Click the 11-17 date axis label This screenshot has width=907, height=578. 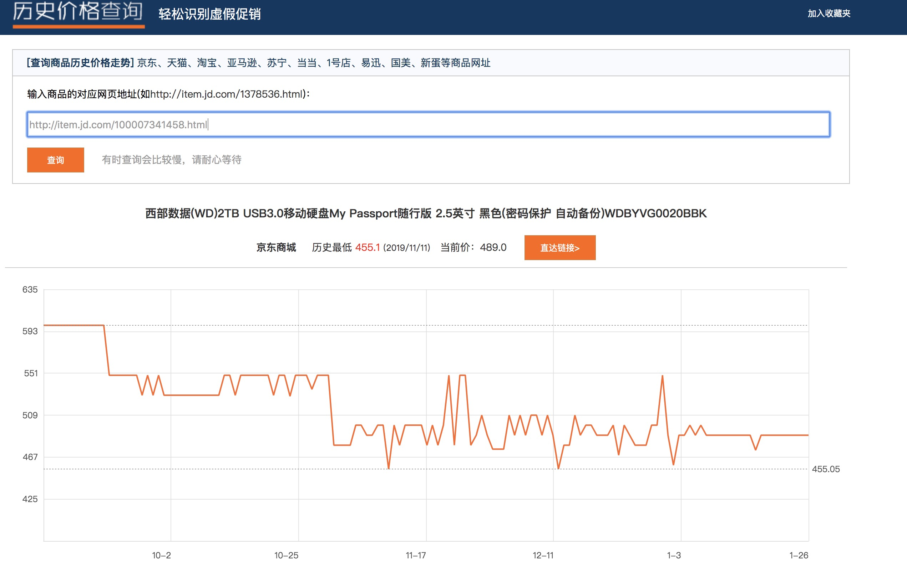pyautogui.click(x=416, y=556)
